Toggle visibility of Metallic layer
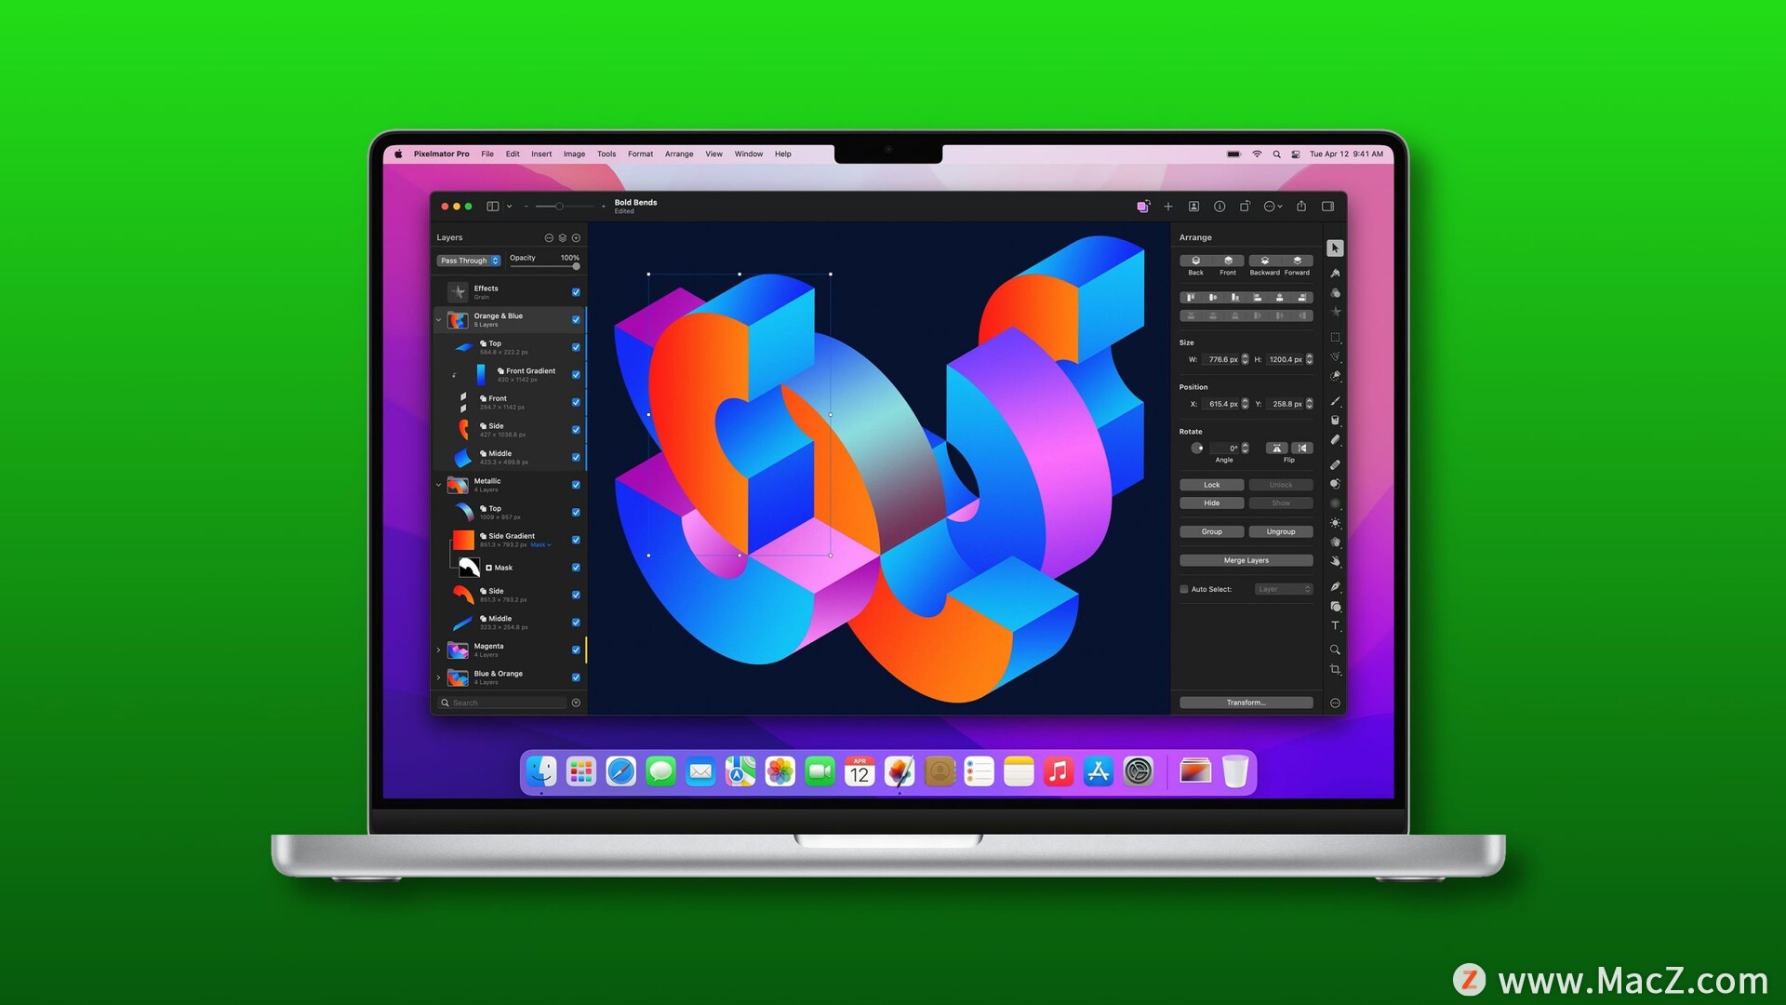1786x1005 pixels. pos(574,482)
